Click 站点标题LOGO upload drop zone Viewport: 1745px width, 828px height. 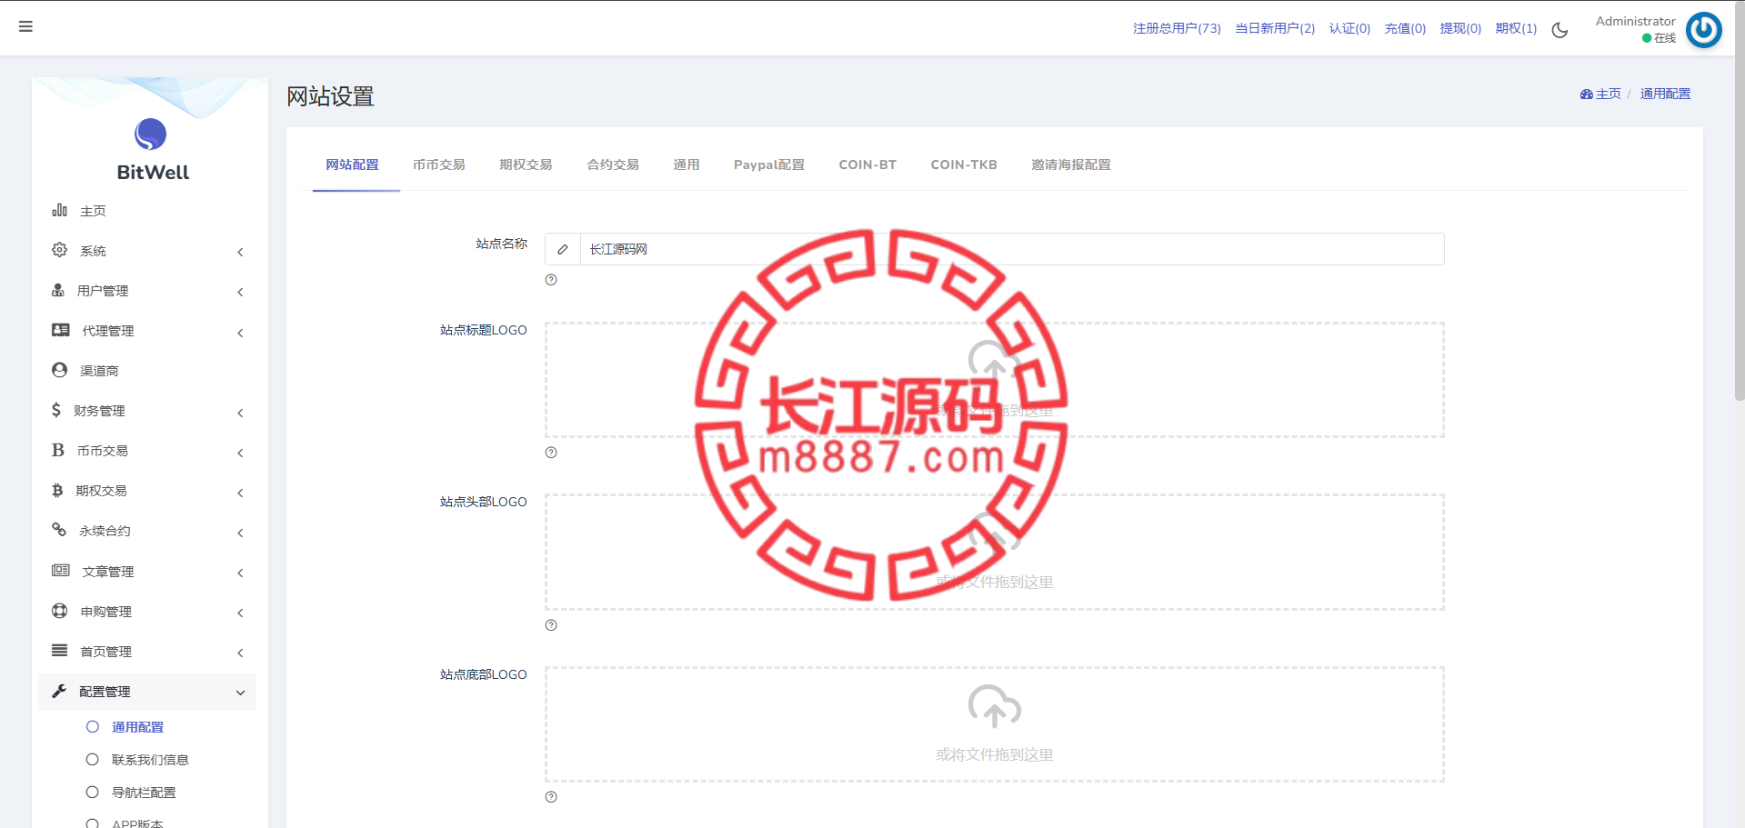pyautogui.click(x=995, y=380)
